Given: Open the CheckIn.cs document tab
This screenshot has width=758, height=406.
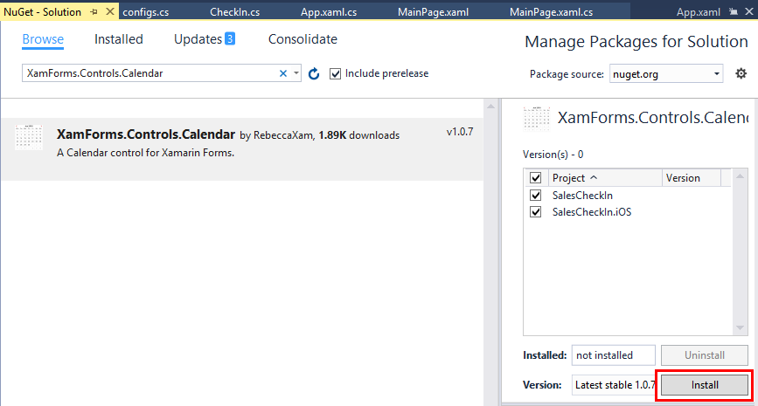Looking at the screenshot, I should 234,12.
